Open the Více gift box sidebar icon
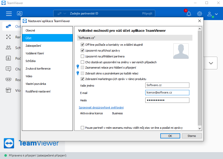223x159 pixels. point(8,90)
